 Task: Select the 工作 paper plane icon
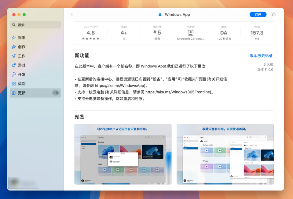(14, 56)
